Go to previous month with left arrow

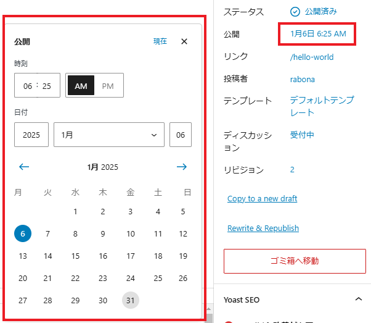tap(24, 167)
